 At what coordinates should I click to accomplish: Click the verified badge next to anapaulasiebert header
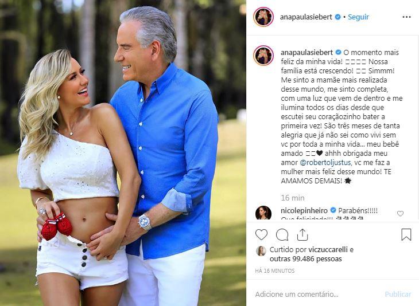point(337,17)
